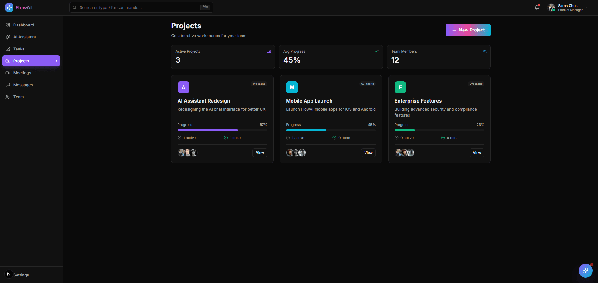Image resolution: width=598 pixels, height=283 pixels.
Task: Click the AI Assistant sparkle icon
Action: coord(8,37)
